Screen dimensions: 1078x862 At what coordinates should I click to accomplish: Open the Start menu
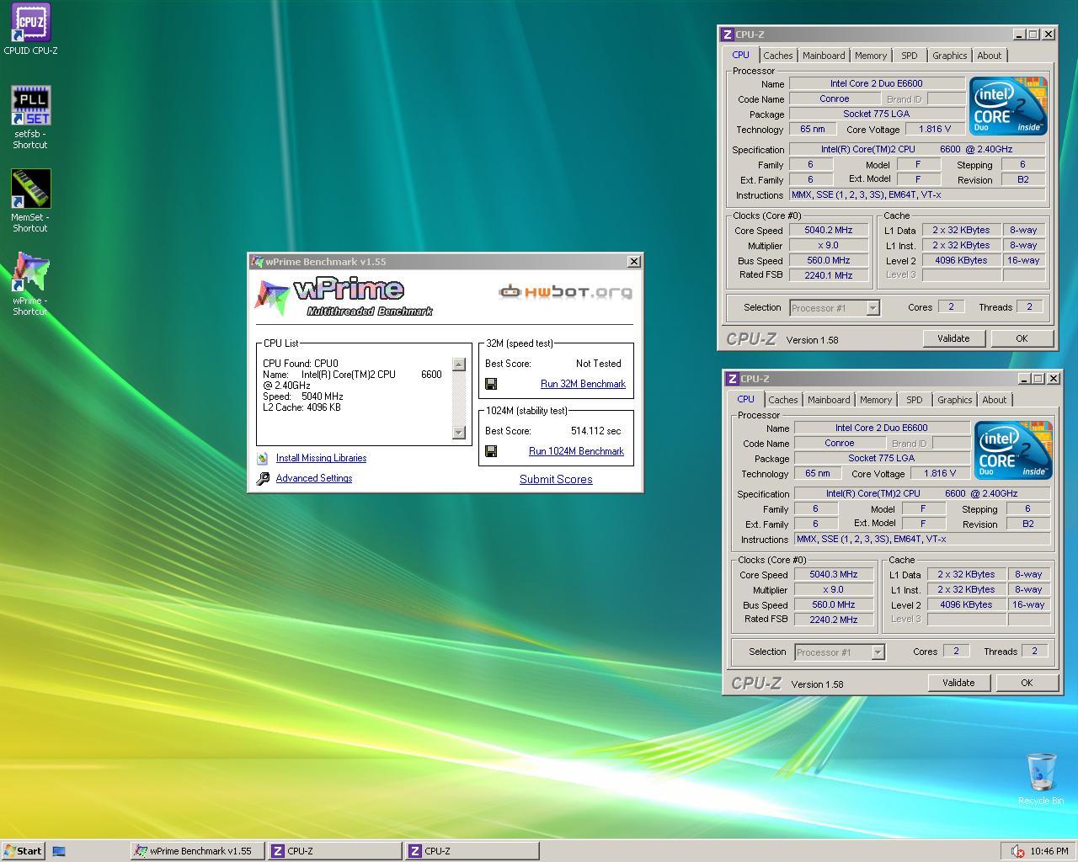(x=23, y=851)
